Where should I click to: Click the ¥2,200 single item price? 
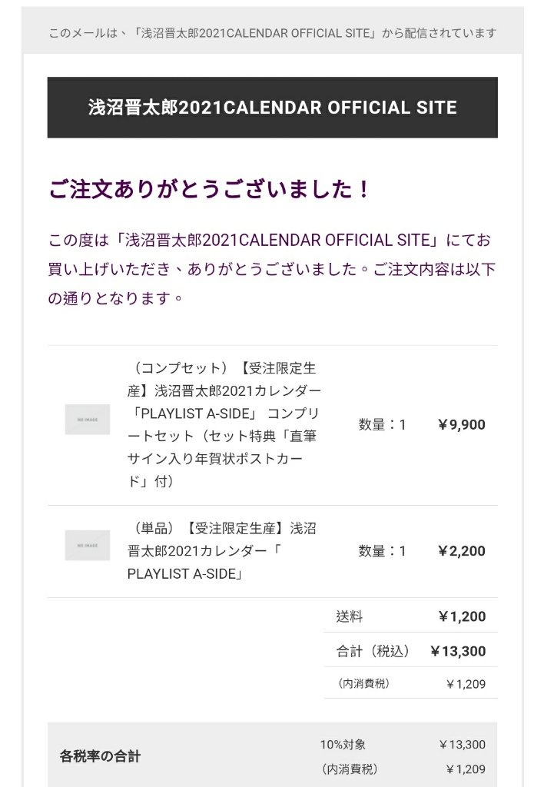462,550
